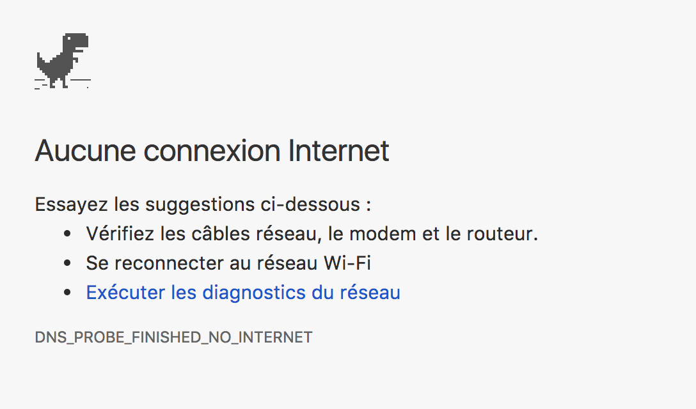Click the bullet before the "Exécuter" link

pos(67,292)
